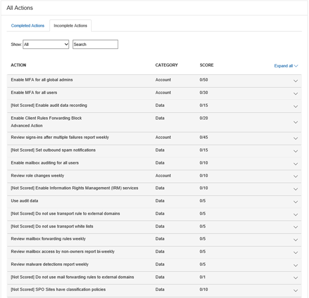This screenshot has height=298, width=309.
Task: Expand Do not use mail forwarding rules chevron
Action: click(x=296, y=278)
